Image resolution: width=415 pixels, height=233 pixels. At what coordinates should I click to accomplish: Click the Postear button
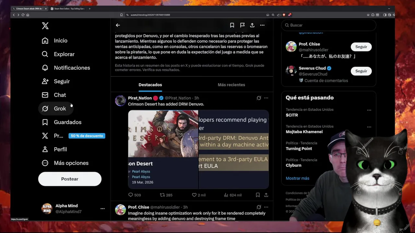[70, 179]
